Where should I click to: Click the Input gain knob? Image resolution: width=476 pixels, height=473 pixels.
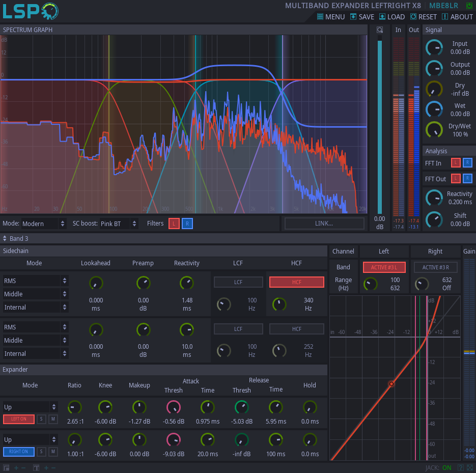pyautogui.click(x=434, y=48)
